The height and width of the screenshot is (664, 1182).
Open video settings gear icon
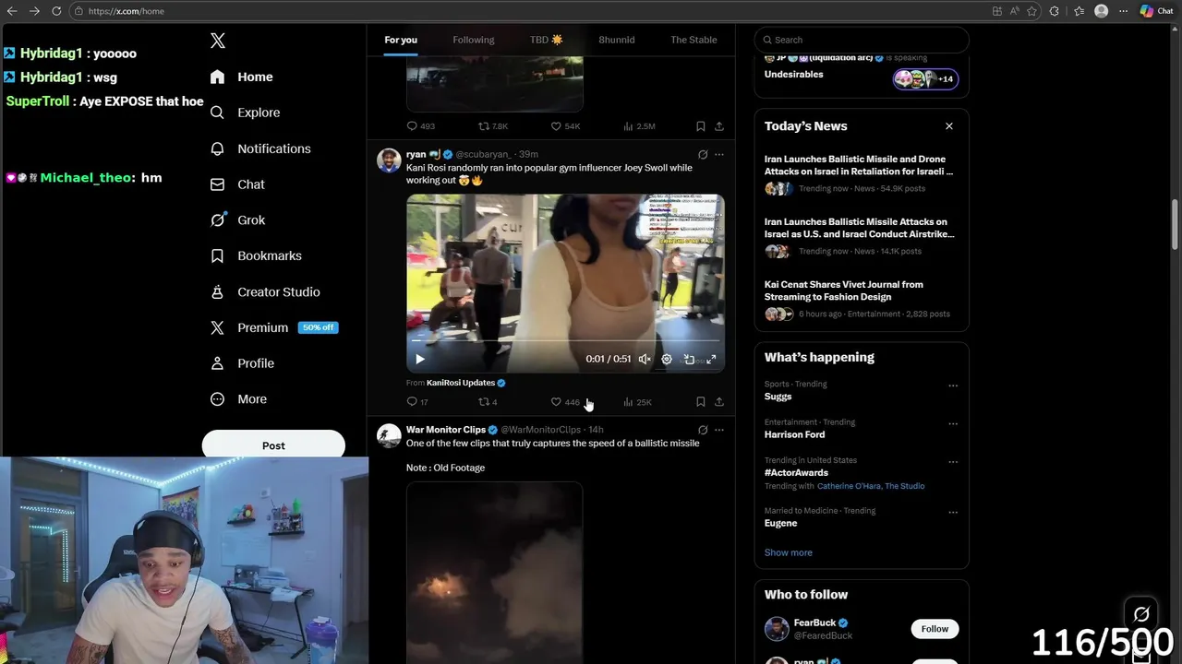[667, 359]
